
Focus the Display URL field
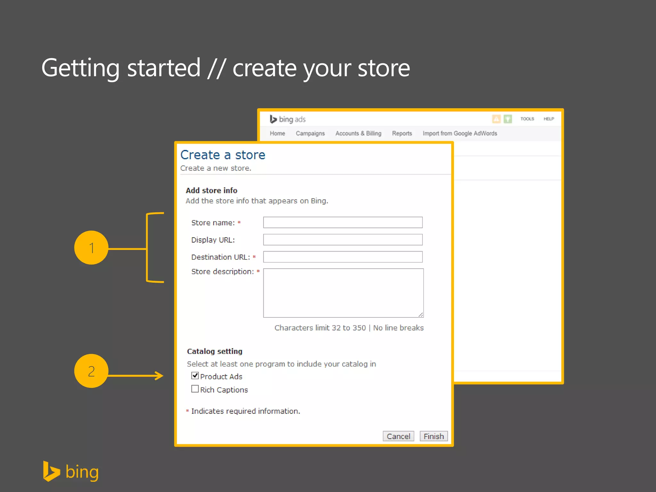(x=343, y=240)
